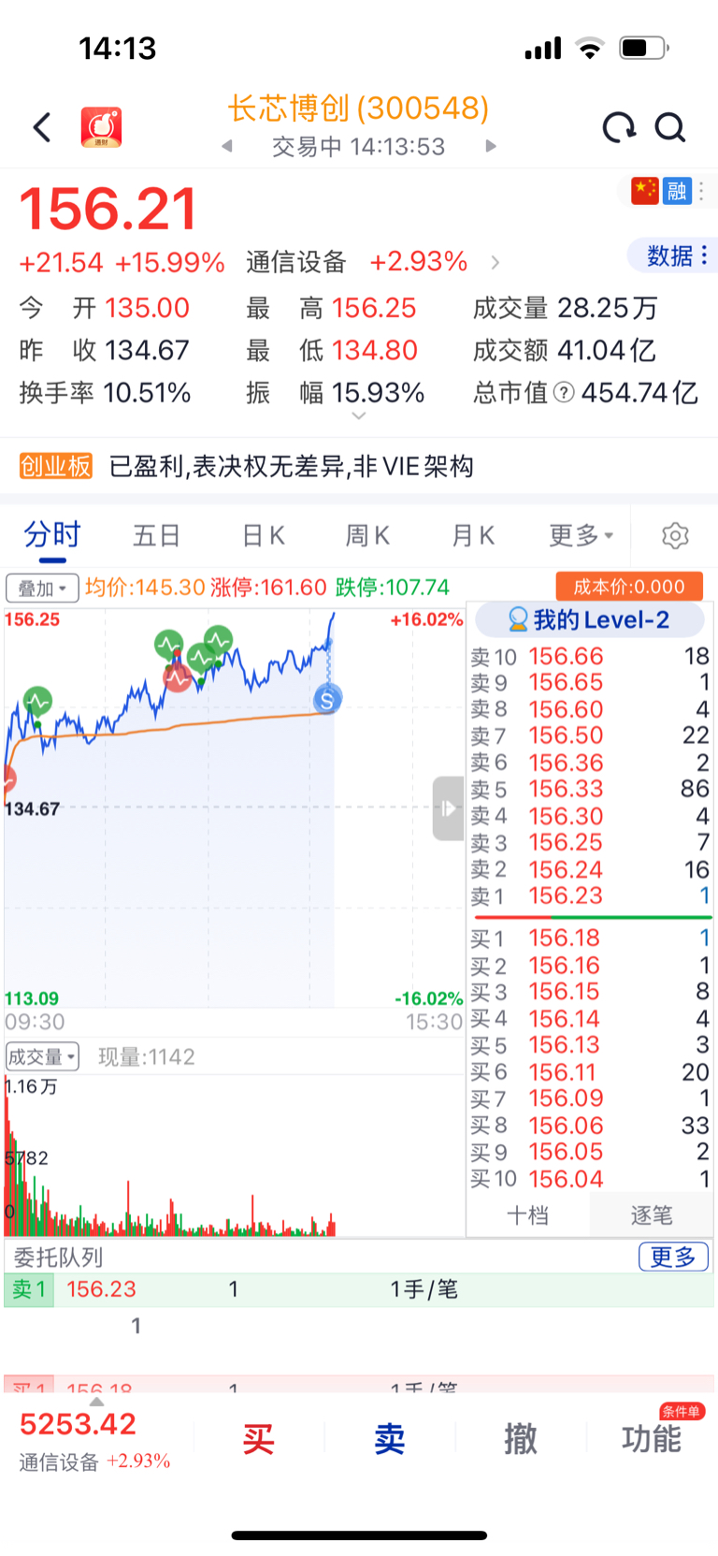Tap the 买1 price 156.18
The height and width of the screenshot is (1556, 718).
(x=564, y=938)
